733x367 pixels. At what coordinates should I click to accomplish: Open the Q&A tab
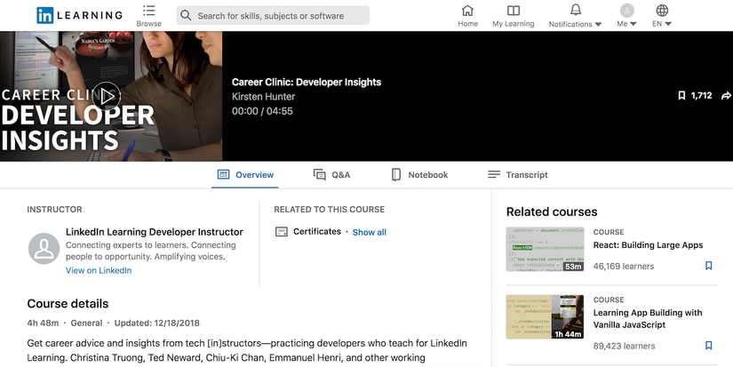pyautogui.click(x=331, y=175)
